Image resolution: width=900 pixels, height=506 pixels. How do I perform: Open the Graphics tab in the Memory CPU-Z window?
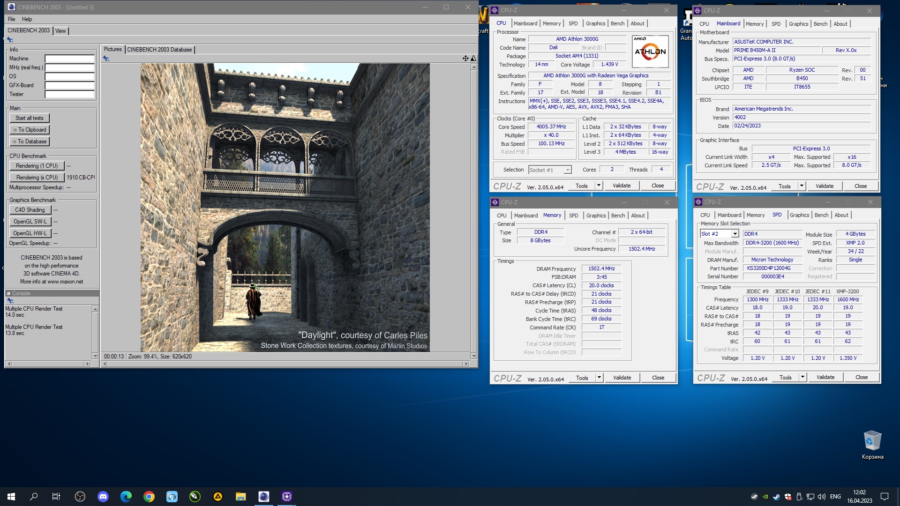596,216
